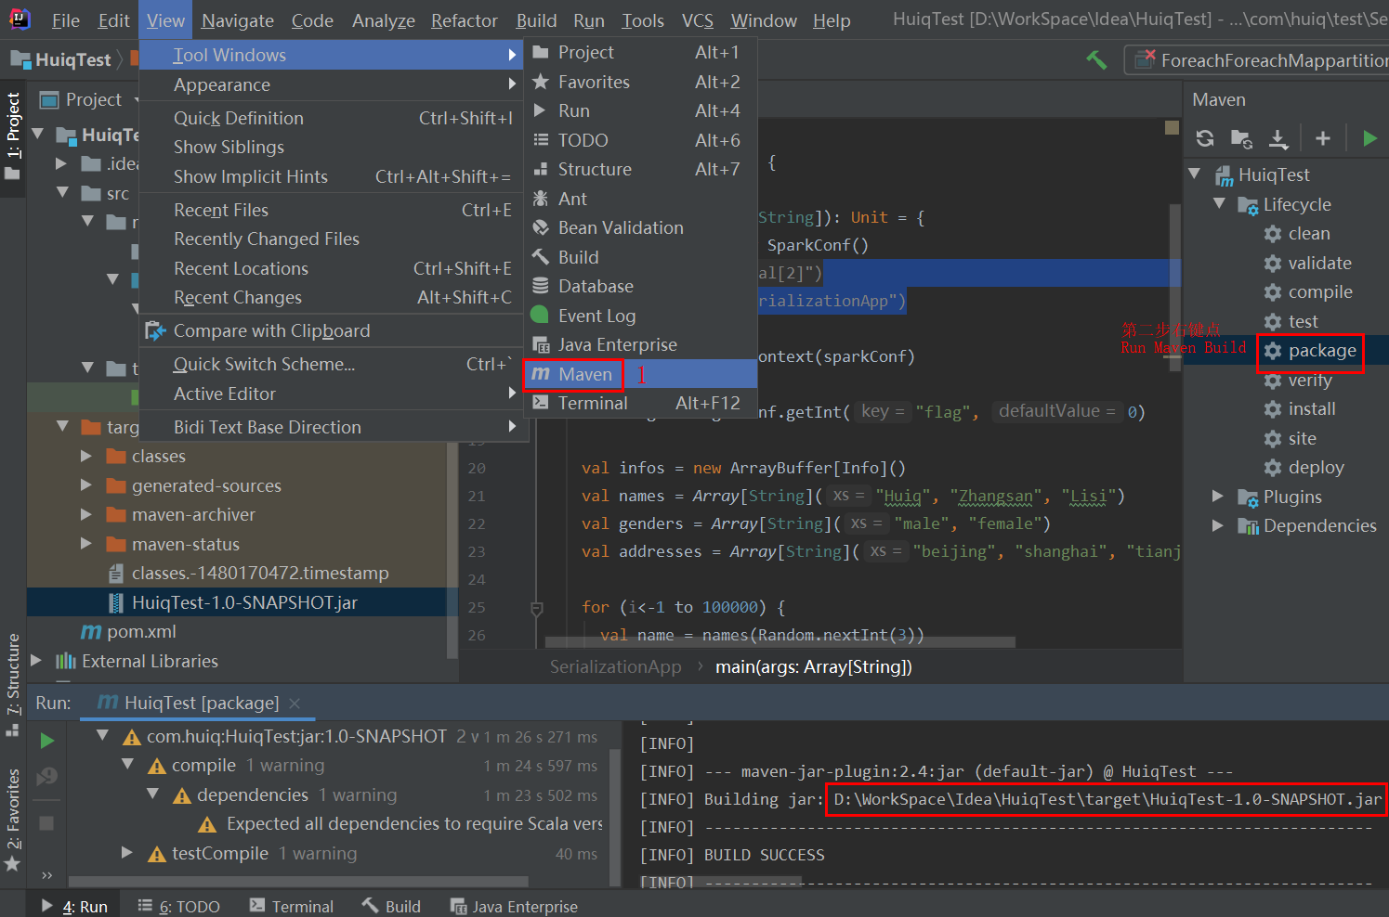Collapse the compile node in Run tree
The width and height of the screenshot is (1389, 917).
pyautogui.click(x=128, y=765)
